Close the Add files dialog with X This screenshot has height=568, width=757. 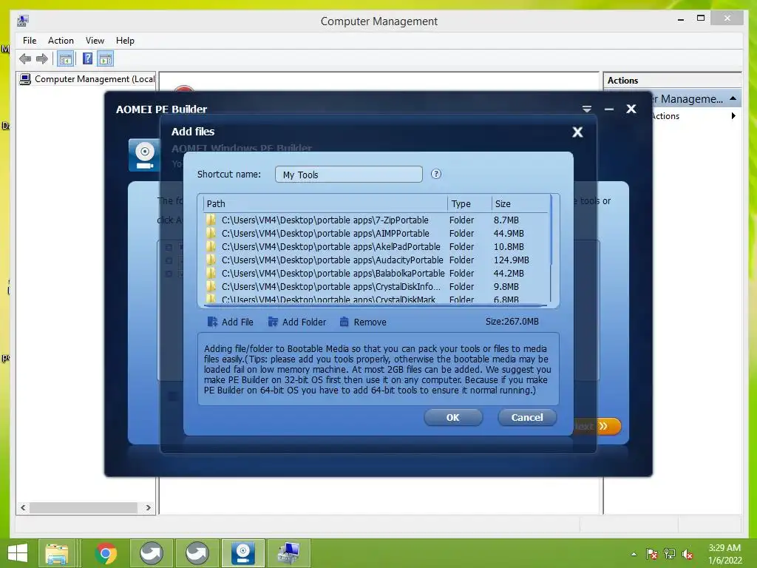pyautogui.click(x=577, y=132)
